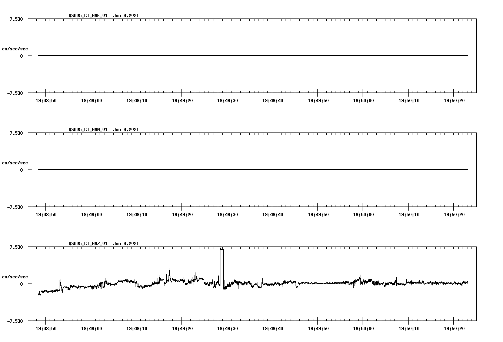Pick the 19:50:20 time label under HNZ plot
Screen dimensions: 503x342
(454, 329)
